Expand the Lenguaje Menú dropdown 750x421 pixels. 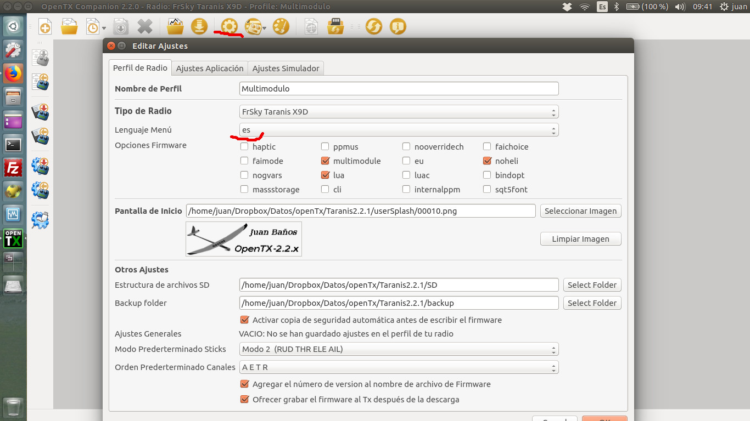(x=399, y=130)
